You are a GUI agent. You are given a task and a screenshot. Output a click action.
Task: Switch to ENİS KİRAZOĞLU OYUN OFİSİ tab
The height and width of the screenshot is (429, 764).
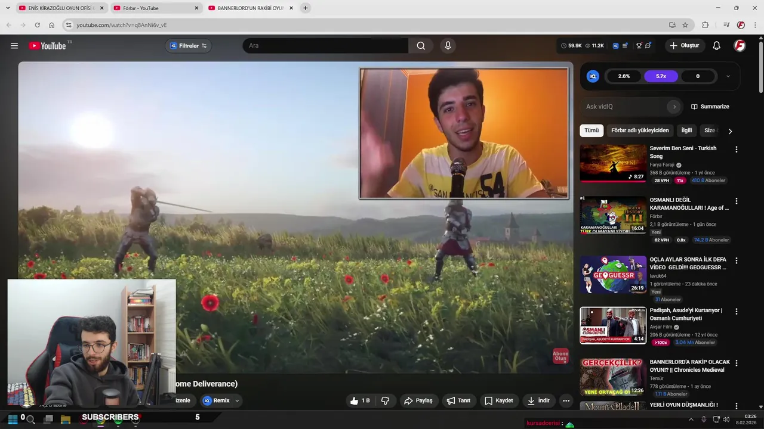pyautogui.click(x=61, y=8)
